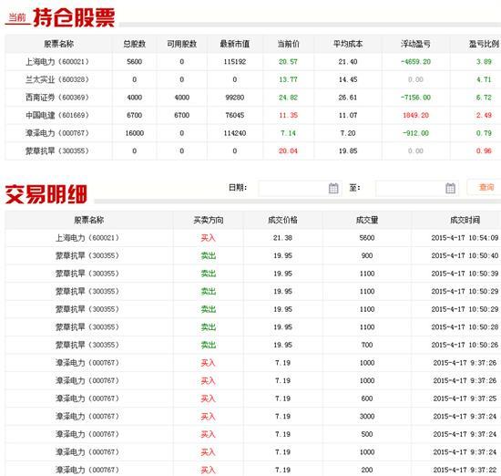Click the 总股数 column header

tap(135, 44)
